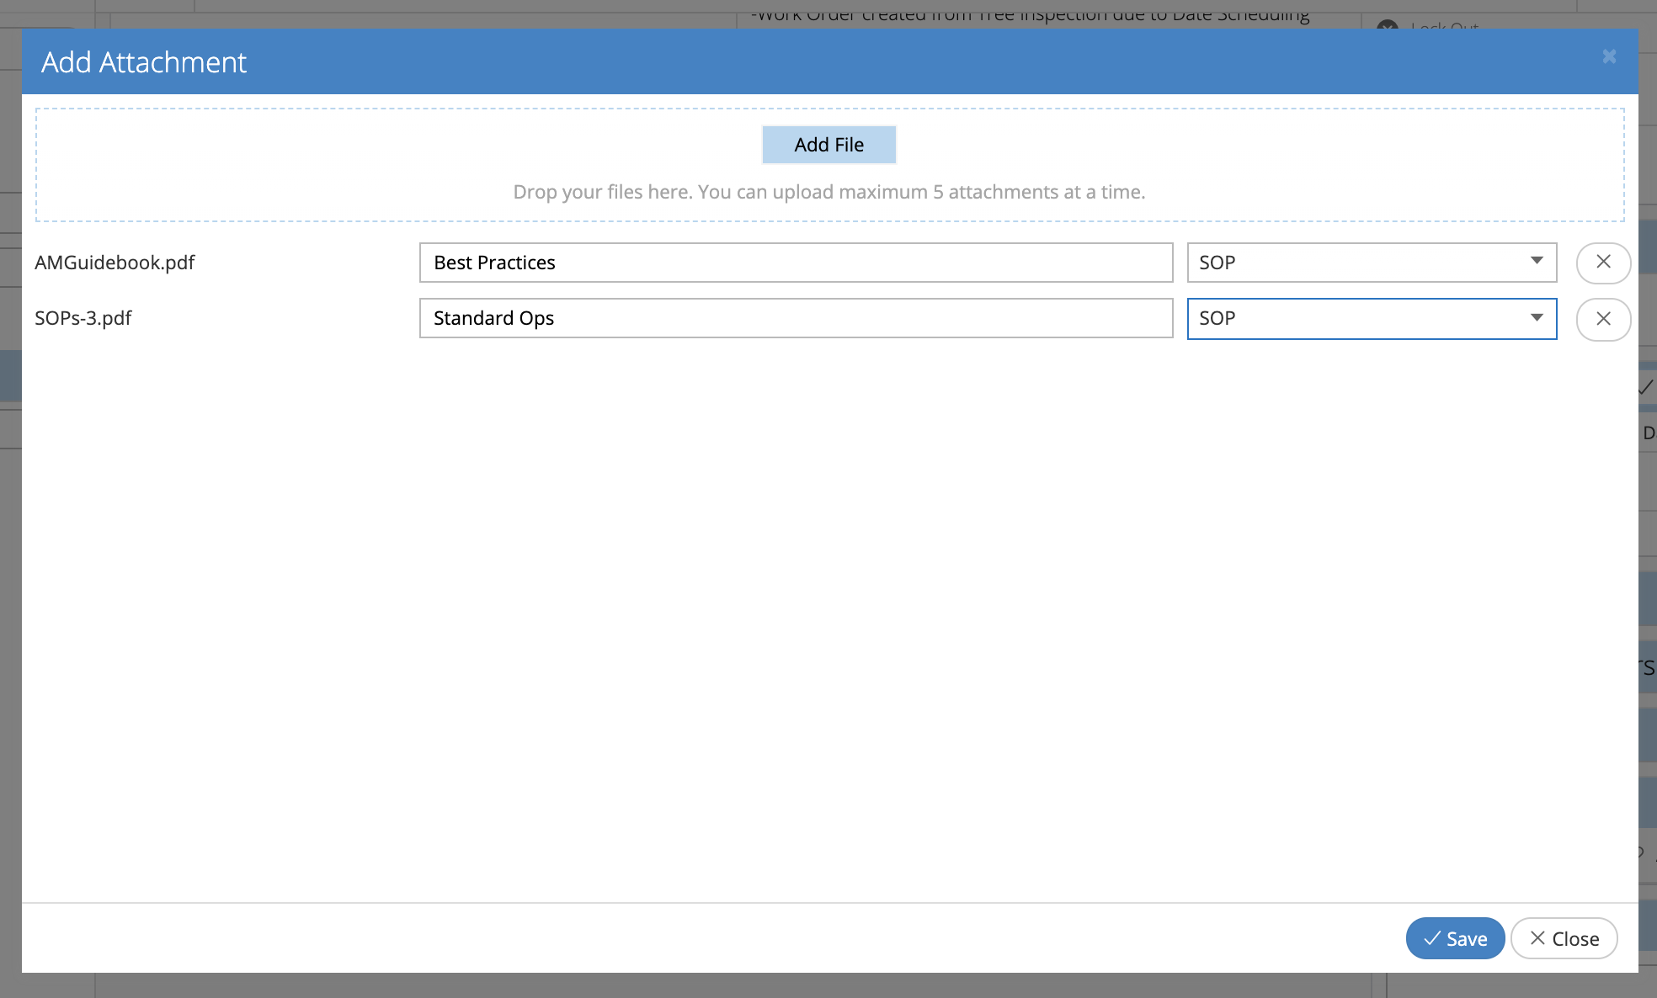Click the file drop zone text
This screenshot has width=1657, height=998.
[828, 192]
